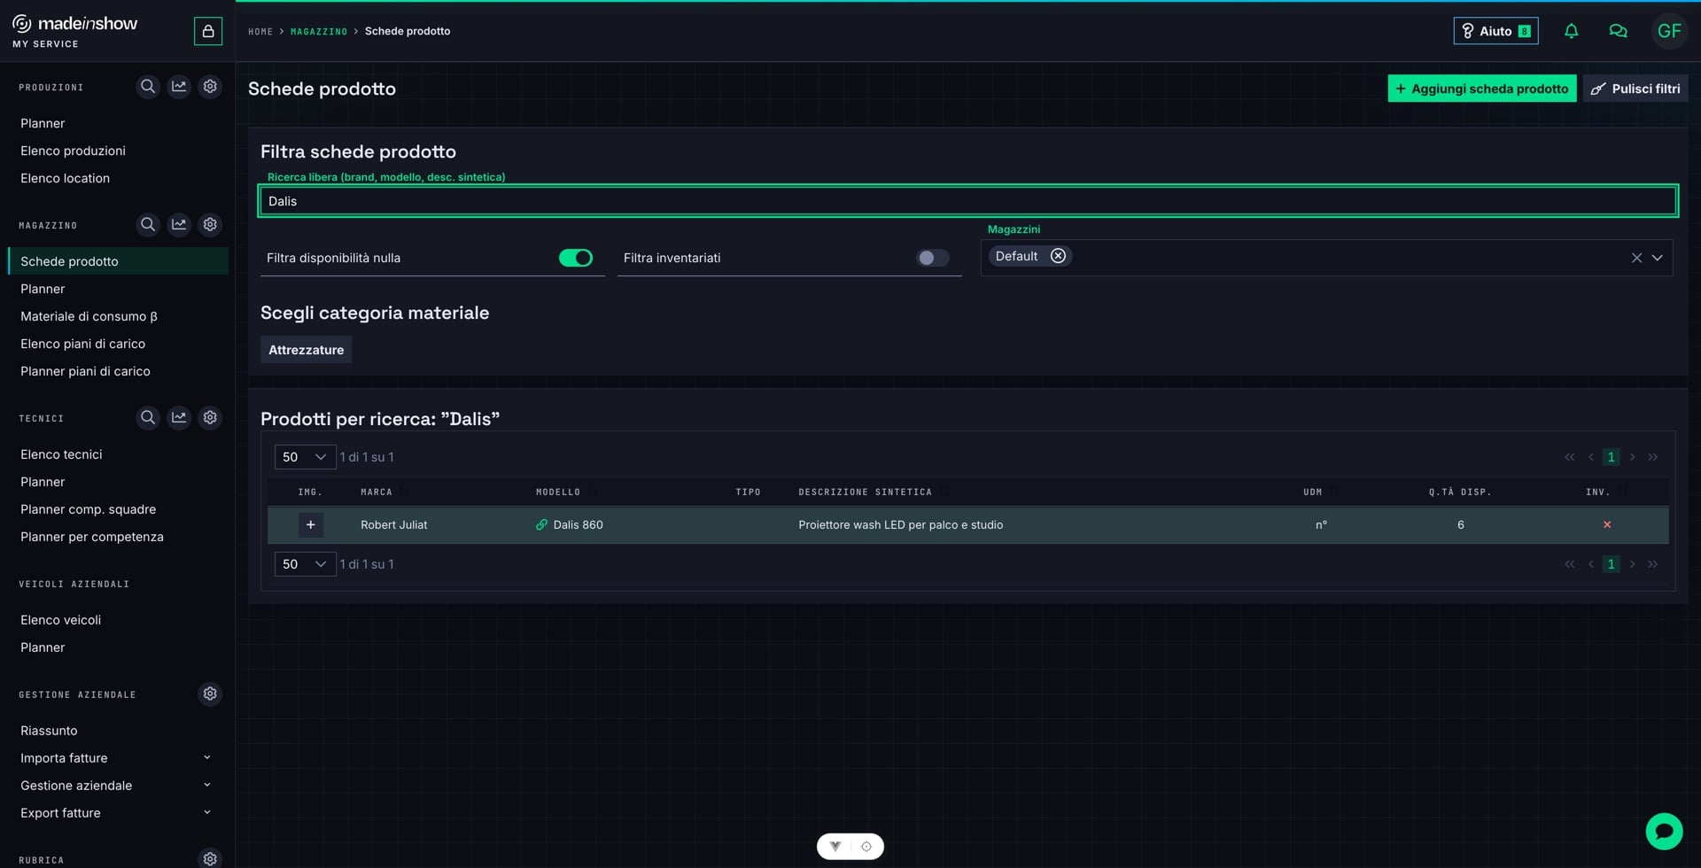The width and height of the screenshot is (1701, 868).
Task: Click the target icon in bottom floating pill
Action: pos(866,846)
